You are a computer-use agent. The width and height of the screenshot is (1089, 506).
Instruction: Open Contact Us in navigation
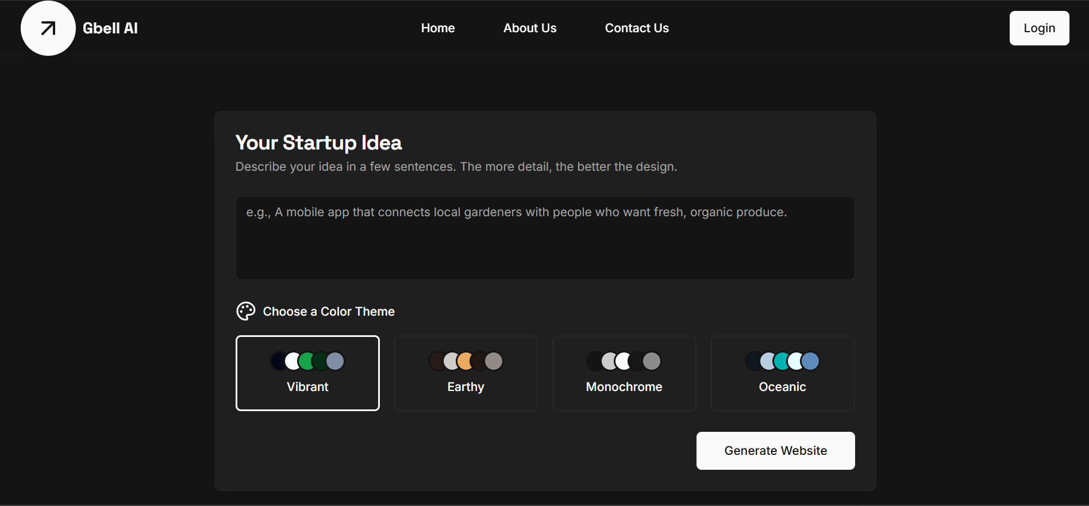point(636,28)
